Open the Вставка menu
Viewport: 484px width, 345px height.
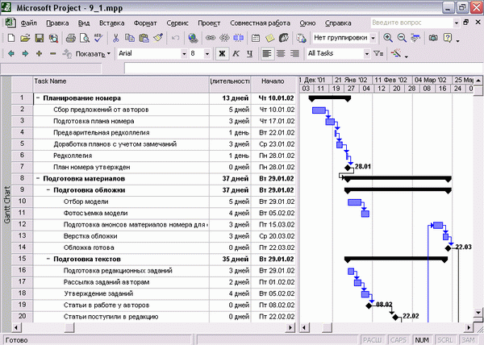tap(112, 23)
